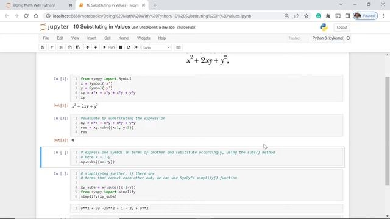This screenshot has width=390, height=219.
Task: Click the Jupyter logo
Action: click(x=54, y=27)
